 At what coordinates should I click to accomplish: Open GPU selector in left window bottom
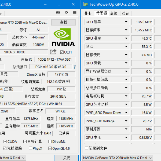pos(12,158)
